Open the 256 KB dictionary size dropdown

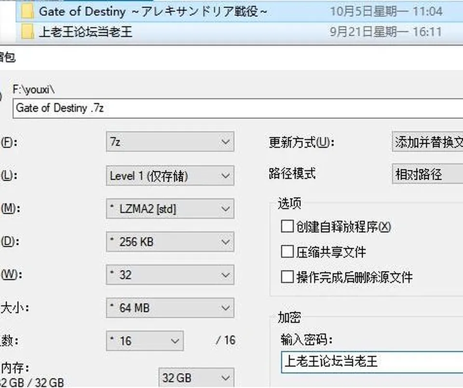(x=170, y=242)
